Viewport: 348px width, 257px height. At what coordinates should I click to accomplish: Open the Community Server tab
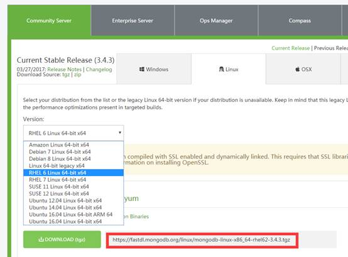[49, 20]
